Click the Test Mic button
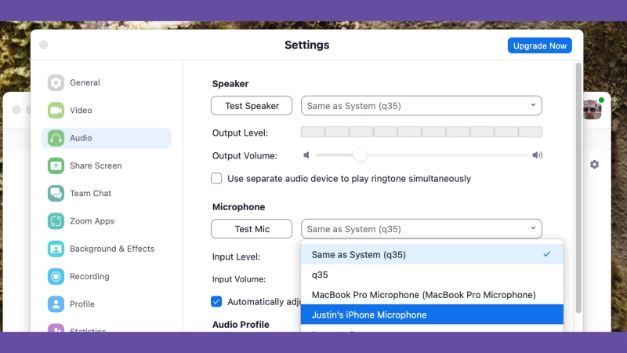The height and width of the screenshot is (353, 627). click(x=252, y=229)
